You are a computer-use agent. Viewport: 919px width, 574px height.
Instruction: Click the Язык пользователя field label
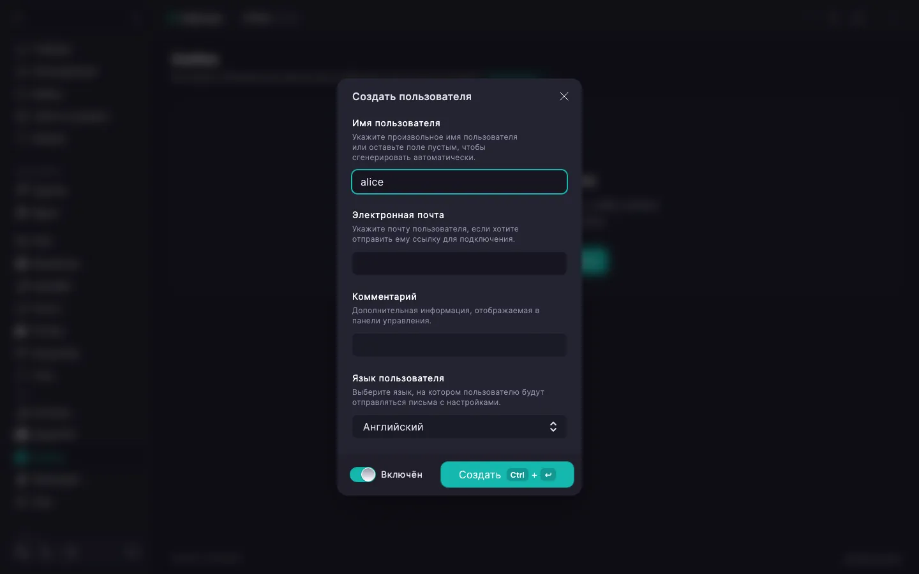coord(398,378)
